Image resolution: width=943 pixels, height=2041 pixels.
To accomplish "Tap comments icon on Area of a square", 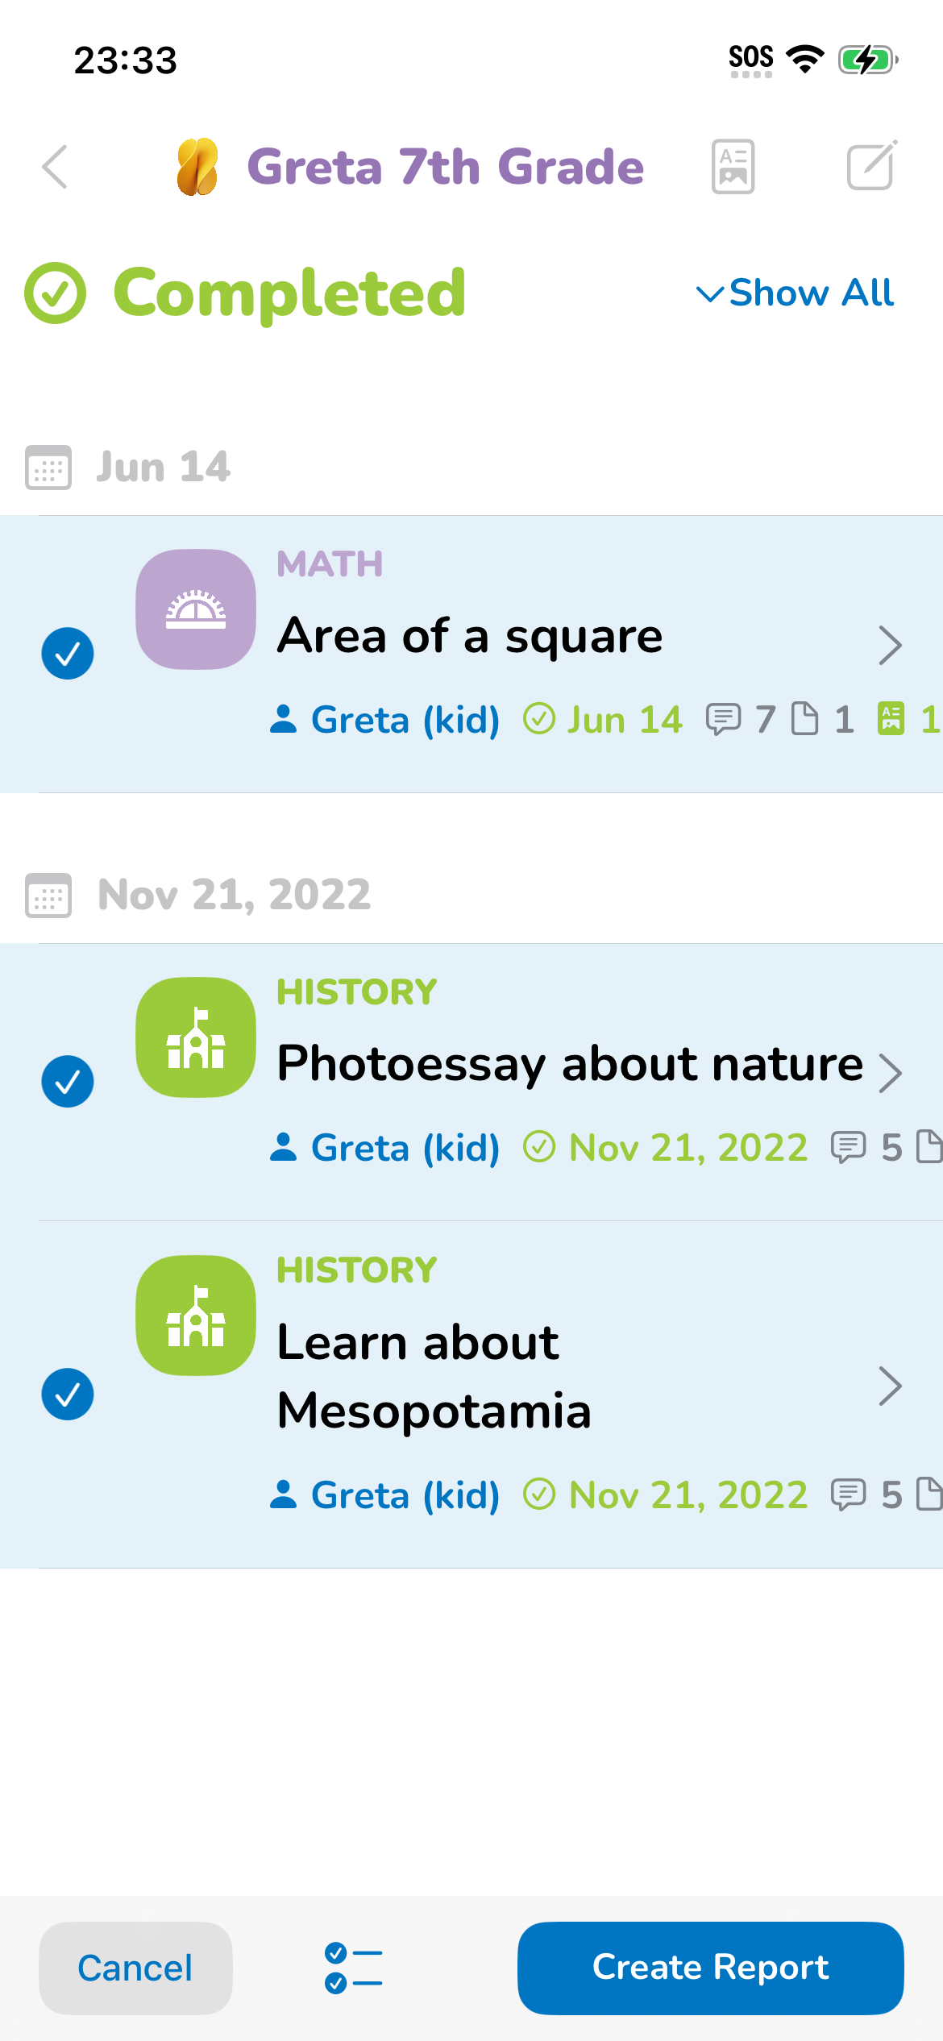I will pos(723,719).
